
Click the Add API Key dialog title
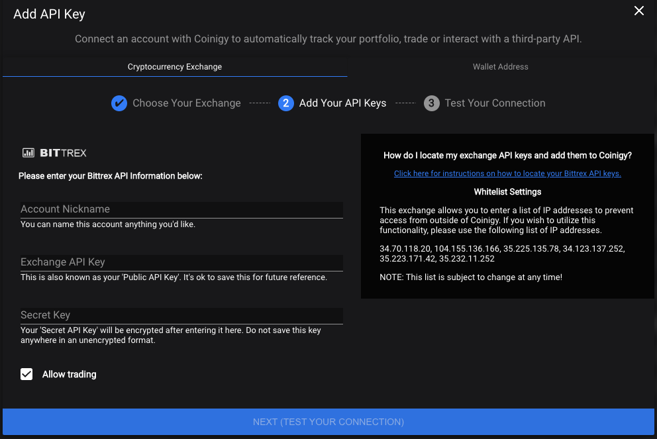pos(49,14)
